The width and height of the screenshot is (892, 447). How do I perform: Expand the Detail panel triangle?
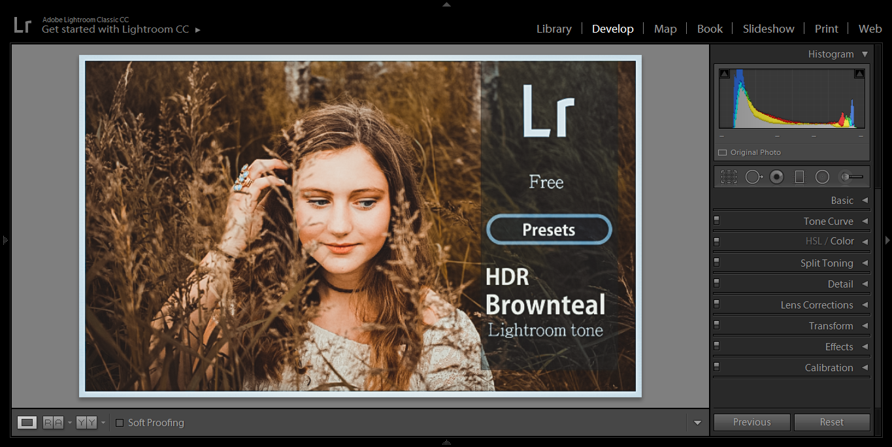(x=865, y=284)
